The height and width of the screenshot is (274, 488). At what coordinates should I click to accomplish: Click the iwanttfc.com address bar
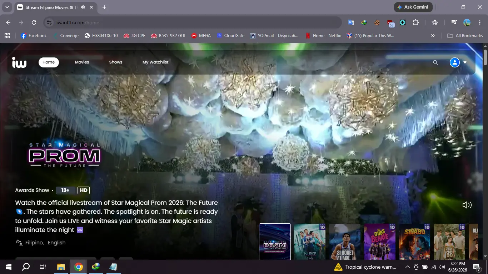193,22
